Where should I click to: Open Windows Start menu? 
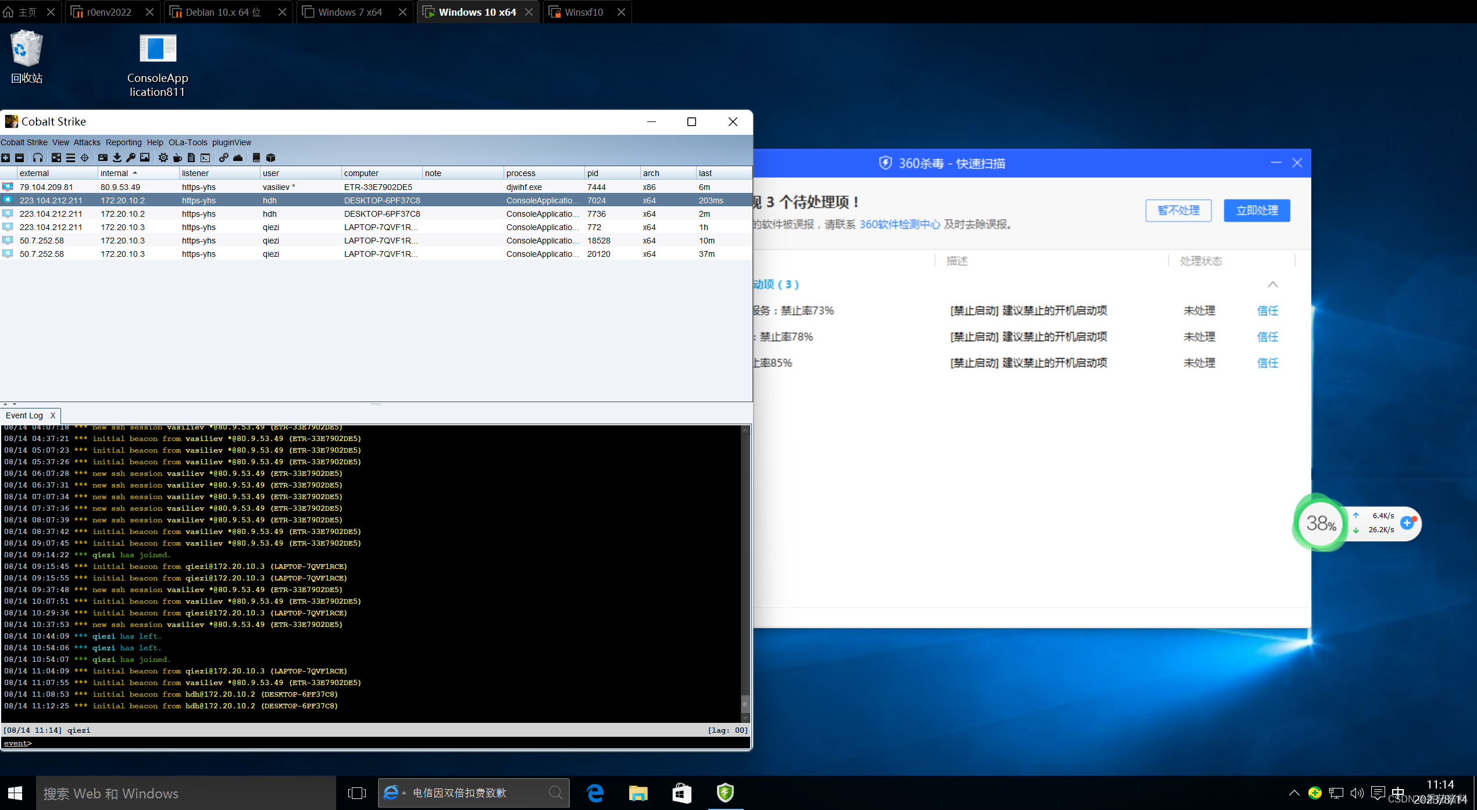click(x=15, y=793)
